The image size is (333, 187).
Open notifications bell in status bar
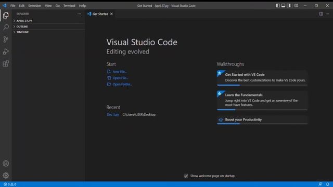click(x=328, y=184)
